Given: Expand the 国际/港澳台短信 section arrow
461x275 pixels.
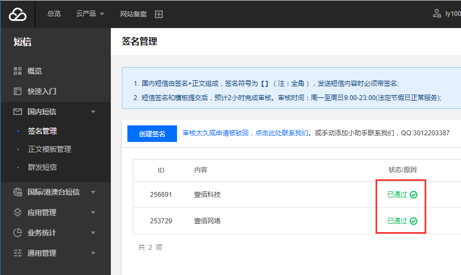Looking at the screenshot, I should (x=93, y=192).
